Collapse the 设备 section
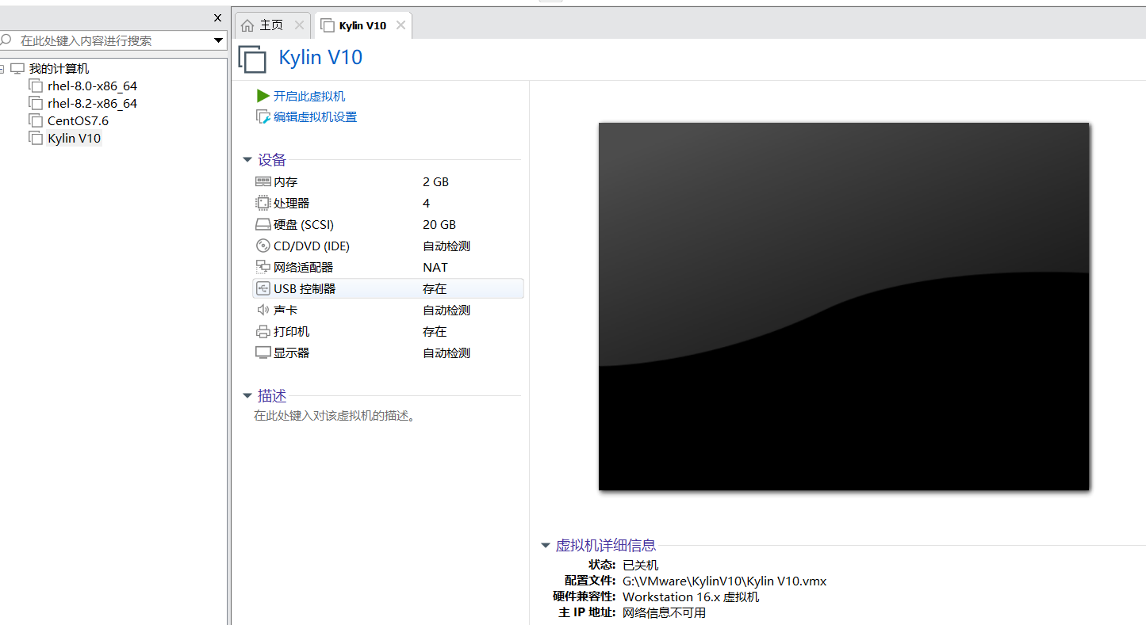The width and height of the screenshot is (1146, 625). pyautogui.click(x=247, y=159)
